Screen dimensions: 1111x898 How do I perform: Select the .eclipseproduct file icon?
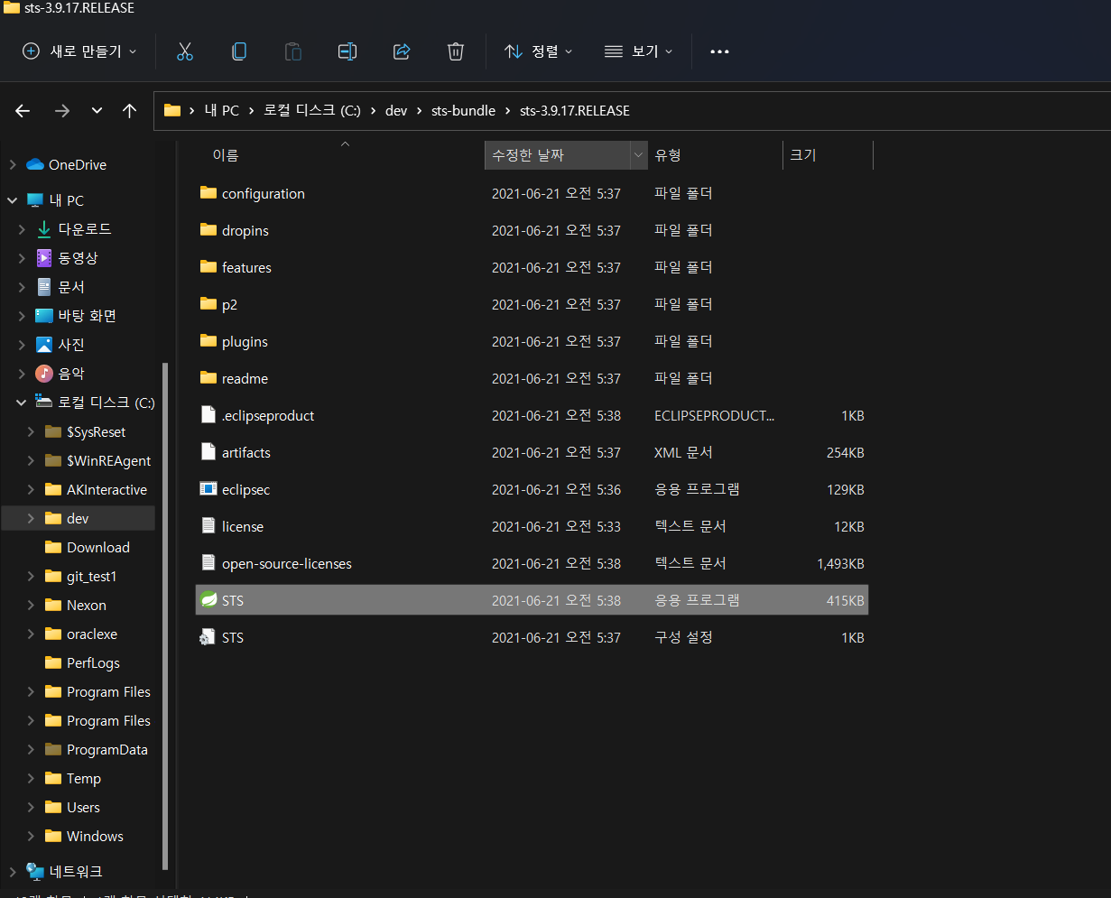pos(208,415)
